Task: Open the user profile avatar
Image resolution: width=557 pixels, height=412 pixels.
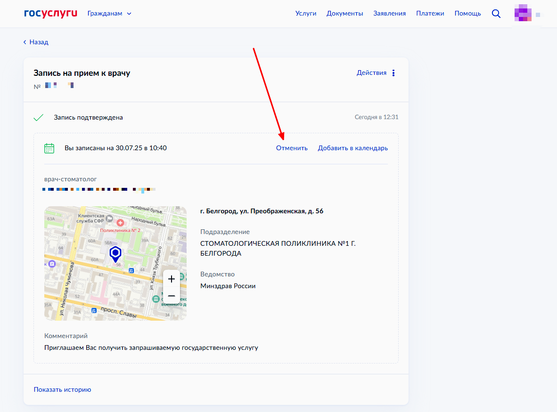Action: tap(523, 13)
